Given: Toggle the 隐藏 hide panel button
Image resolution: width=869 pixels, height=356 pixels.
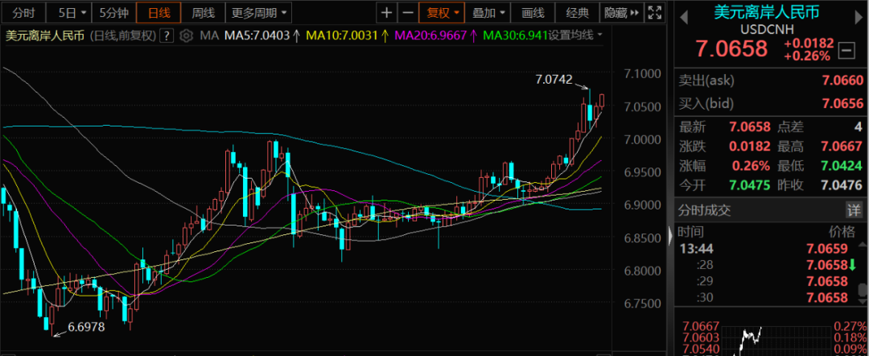Looking at the screenshot, I should (621, 13).
